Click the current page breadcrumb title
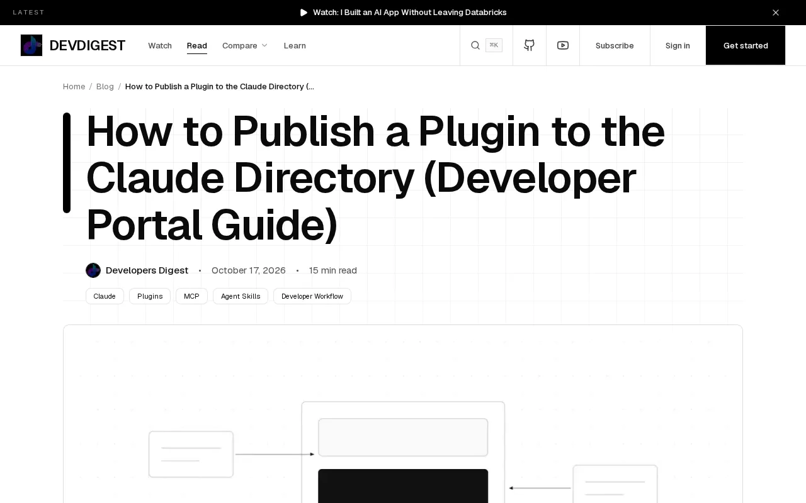Image resolution: width=806 pixels, height=503 pixels. click(x=220, y=86)
